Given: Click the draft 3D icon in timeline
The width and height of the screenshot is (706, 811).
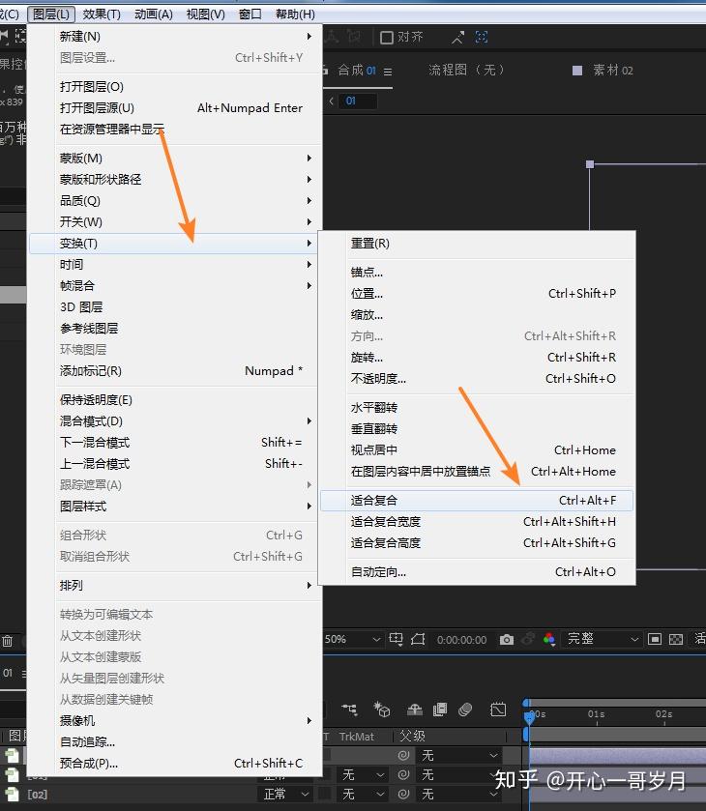Looking at the screenshot, I should click(x=381, y=710).
